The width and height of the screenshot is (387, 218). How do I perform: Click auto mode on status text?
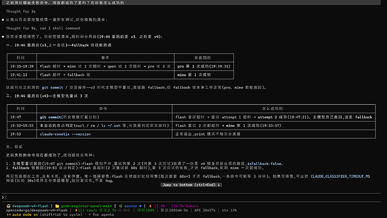pyautogui.click(x=25, y=215)
